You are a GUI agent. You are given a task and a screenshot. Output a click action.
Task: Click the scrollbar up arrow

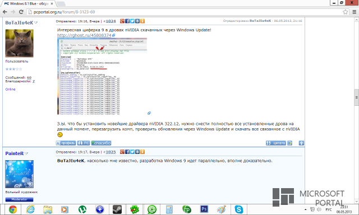(x=357, y=20)
